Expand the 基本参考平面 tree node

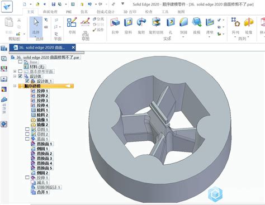click(x=15, y=71)
